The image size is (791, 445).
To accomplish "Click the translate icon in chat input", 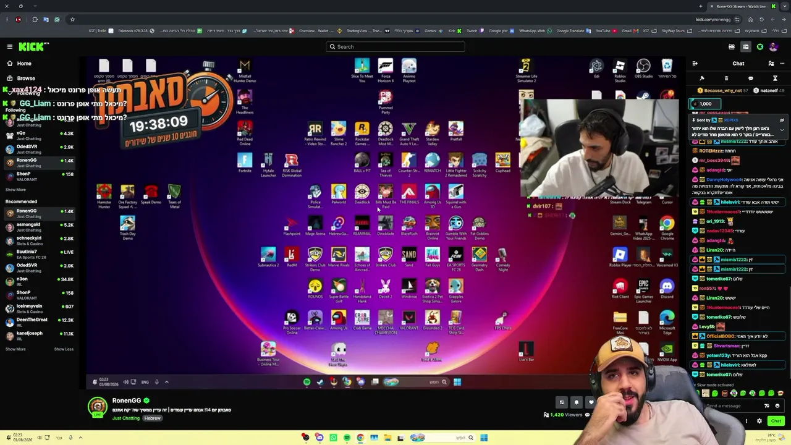I will [767, 406].
